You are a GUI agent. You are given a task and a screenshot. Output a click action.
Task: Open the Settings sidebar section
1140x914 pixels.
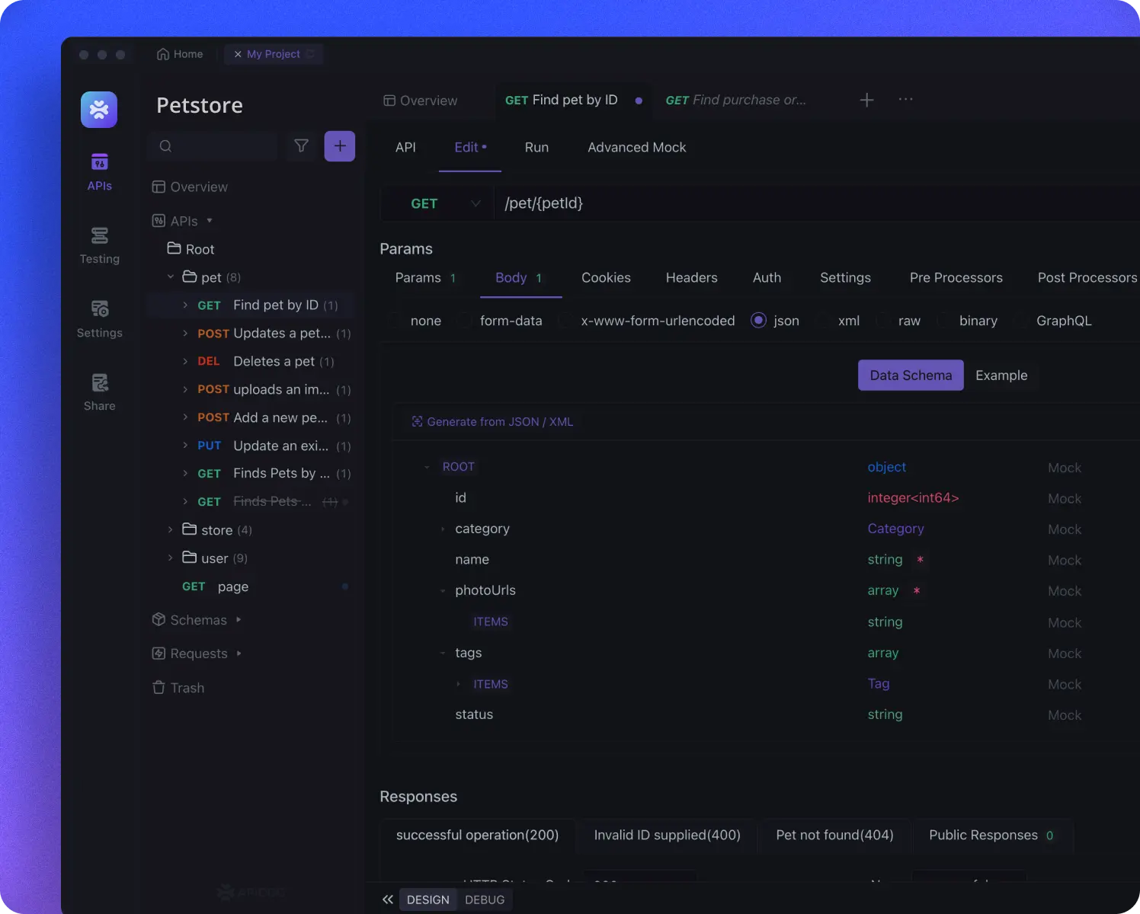pyautogui.click(x=99, y=319)
